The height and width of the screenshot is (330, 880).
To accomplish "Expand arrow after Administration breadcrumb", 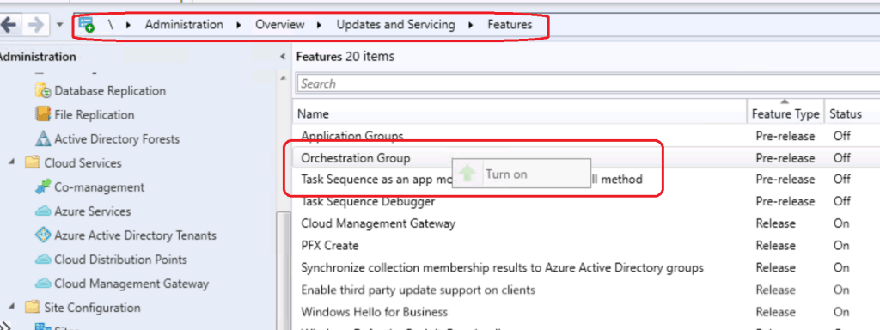I will [x=240, y=25].
